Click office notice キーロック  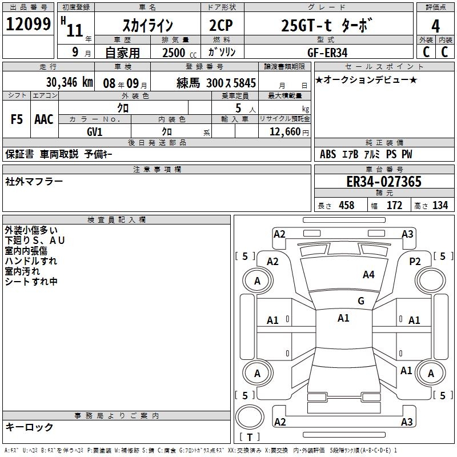(29, 427)
